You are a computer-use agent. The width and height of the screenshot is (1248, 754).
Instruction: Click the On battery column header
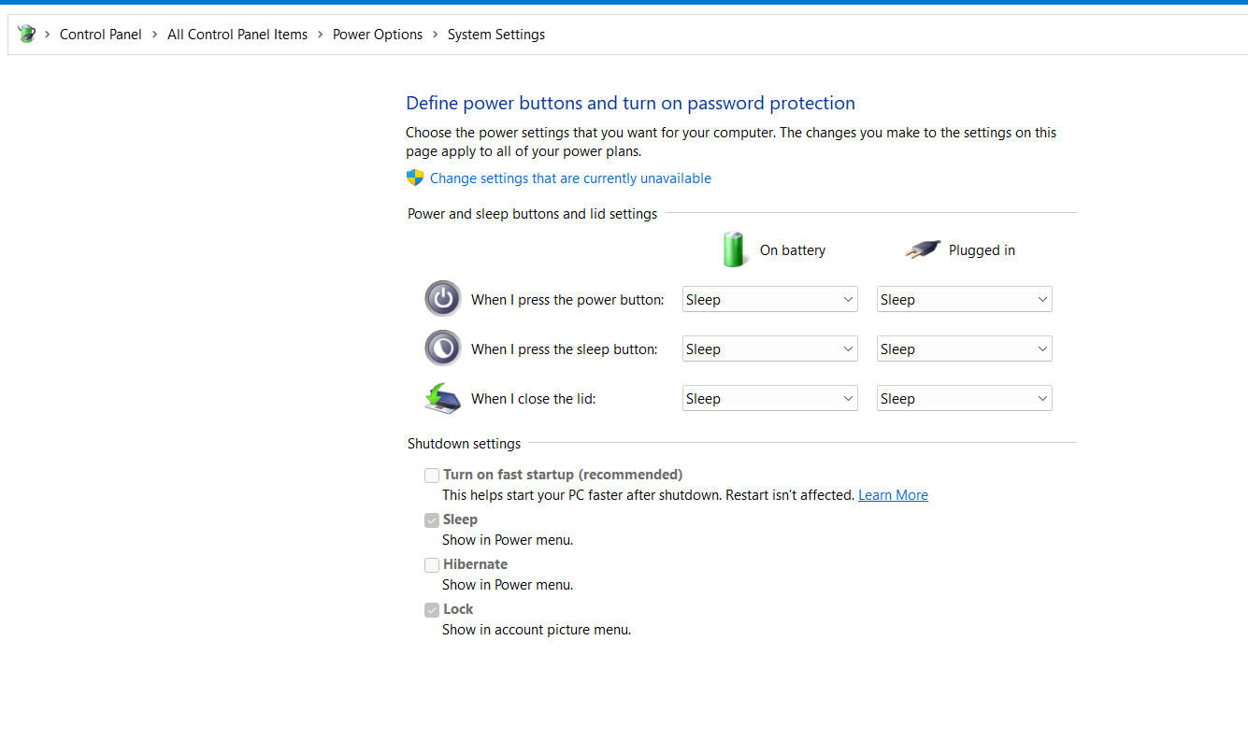(x=792, y=249)
